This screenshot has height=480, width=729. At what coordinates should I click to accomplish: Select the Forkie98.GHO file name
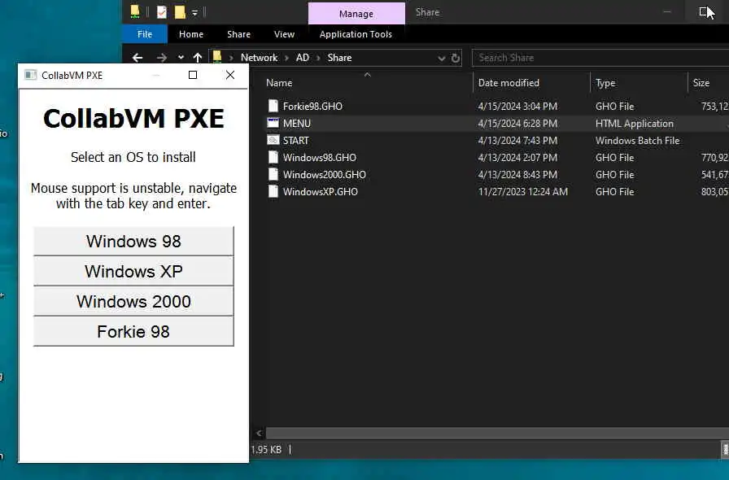pos(312,106)
